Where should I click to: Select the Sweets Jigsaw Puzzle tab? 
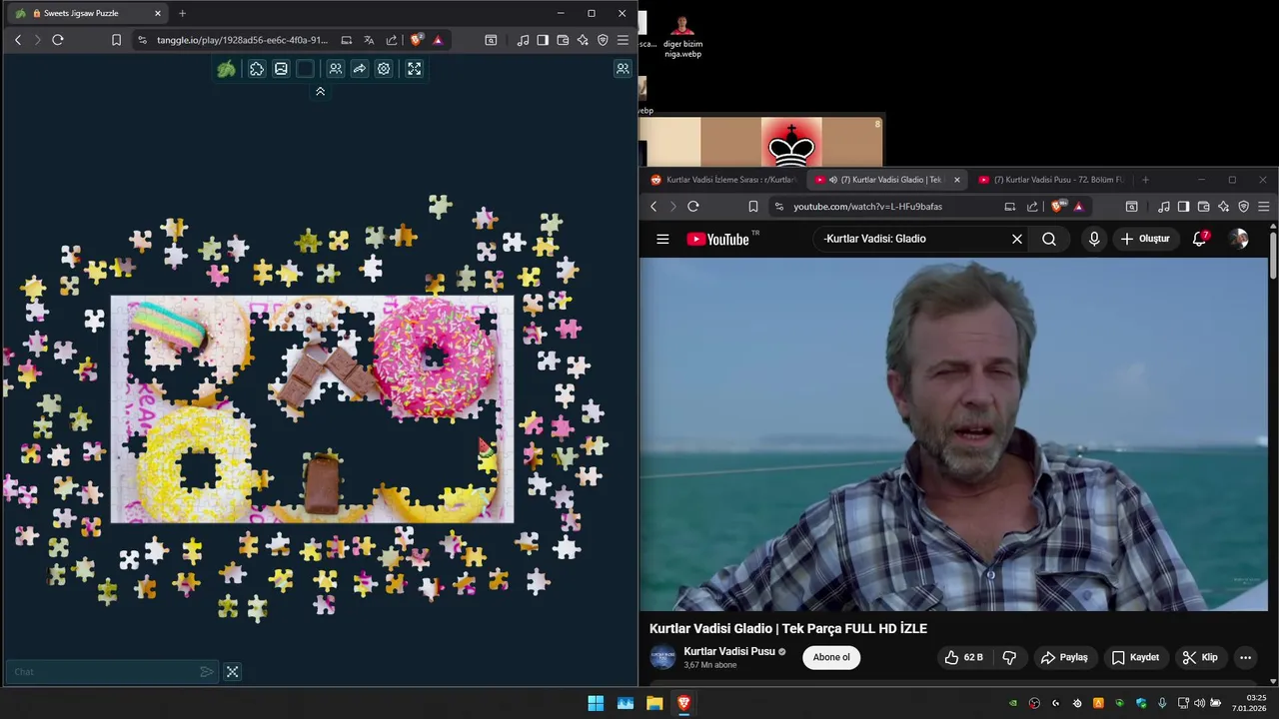(x=88, y=13)
